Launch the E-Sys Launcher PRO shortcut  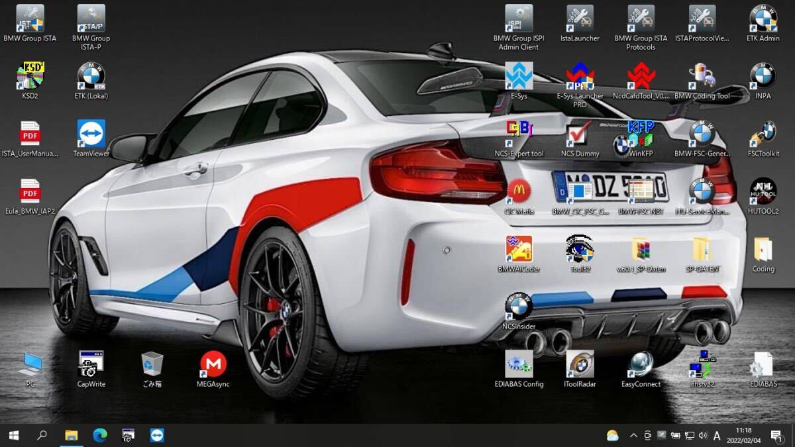tap(580, 77)
